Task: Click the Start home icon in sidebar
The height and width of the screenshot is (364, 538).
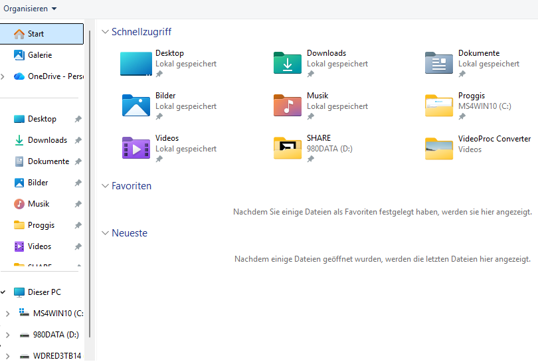Action: (19, 34)
